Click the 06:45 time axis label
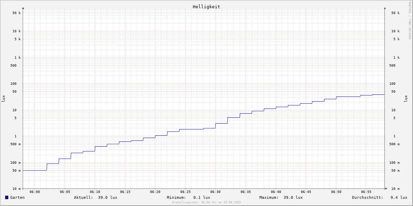Screen dimensions: 413x206 (306, 192)
